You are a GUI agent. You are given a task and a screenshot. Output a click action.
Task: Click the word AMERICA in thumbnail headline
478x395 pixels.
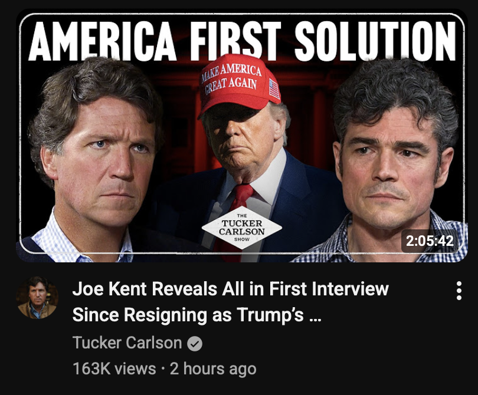click(x=102, y=41)
